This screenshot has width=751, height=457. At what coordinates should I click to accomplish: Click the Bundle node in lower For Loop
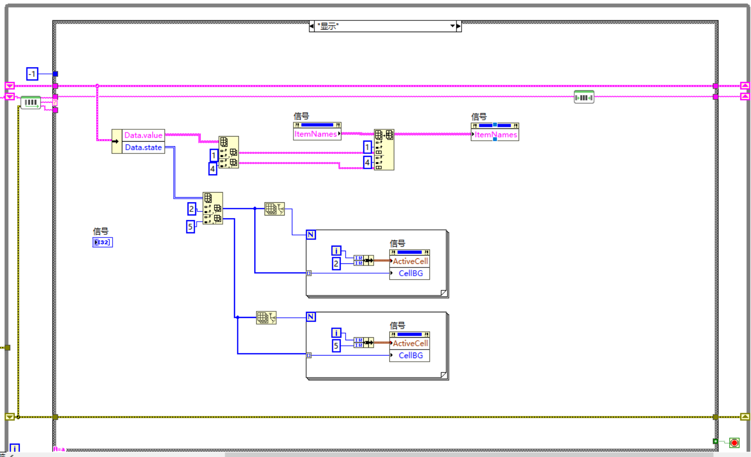coord(363,342)
